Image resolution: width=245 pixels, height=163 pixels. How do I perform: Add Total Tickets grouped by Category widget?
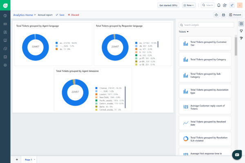(x=205, y=59)
